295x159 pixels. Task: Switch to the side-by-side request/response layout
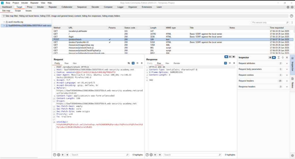click(226, 57)
